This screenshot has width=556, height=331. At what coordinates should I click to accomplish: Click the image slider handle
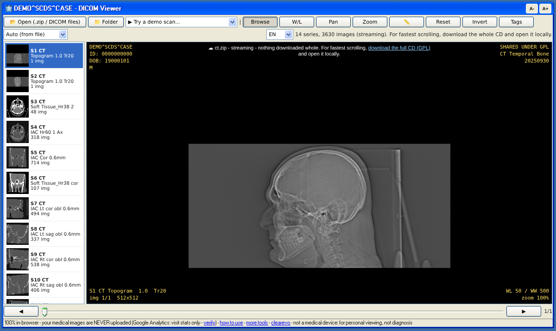click(44, 312)
